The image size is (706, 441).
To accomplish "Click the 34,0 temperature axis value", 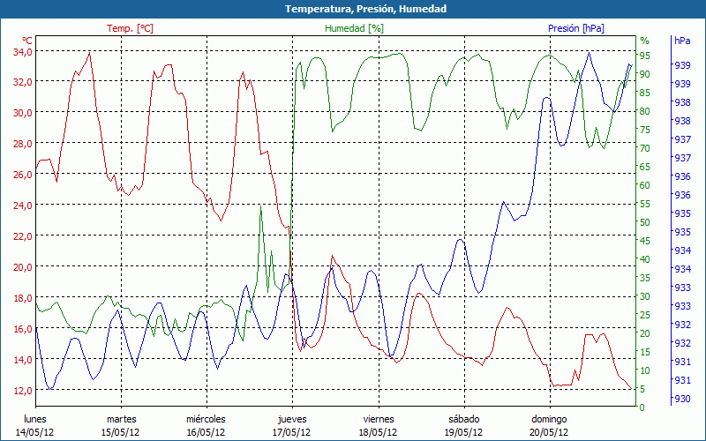I will pyautogui.click(x=21, y=51).
